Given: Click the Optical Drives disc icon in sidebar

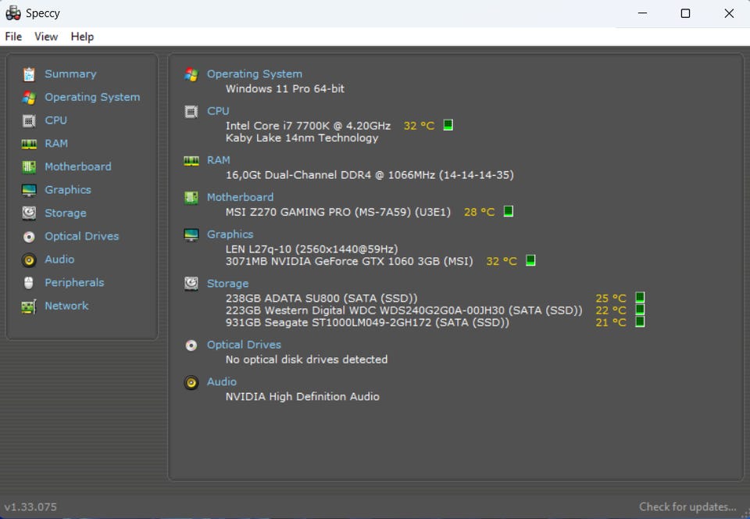Looking at the screenshot, I should tap(29, 236).
